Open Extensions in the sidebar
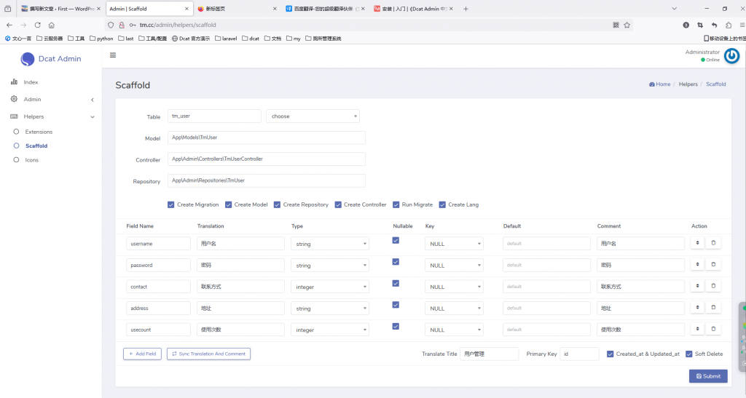The image size is (746, 398). 39,132
